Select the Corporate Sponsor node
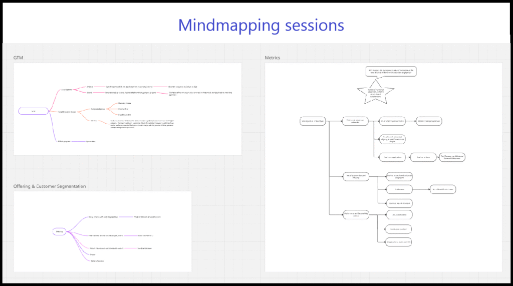513x286 pixels. [98, 109]
